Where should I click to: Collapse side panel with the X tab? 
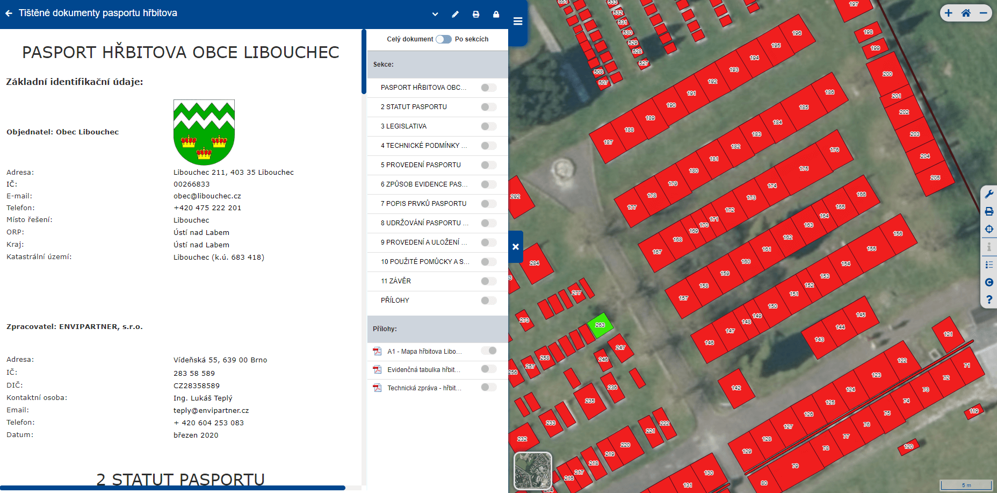tap(516, 247)
